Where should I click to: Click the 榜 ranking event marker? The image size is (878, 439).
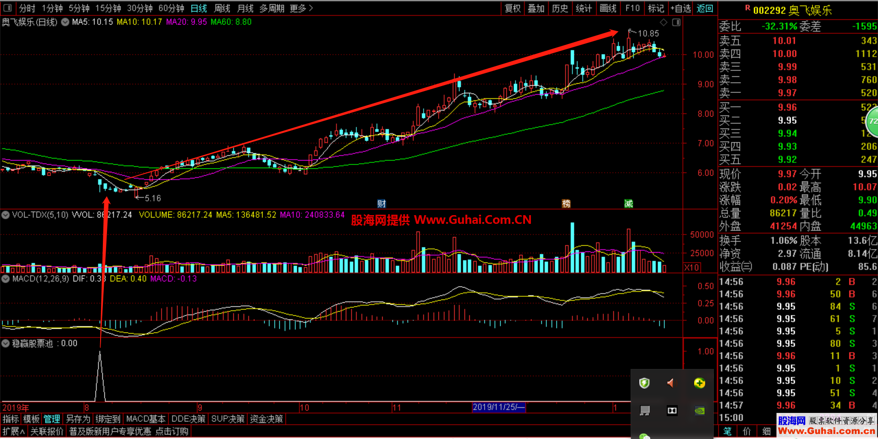point(566,204)
